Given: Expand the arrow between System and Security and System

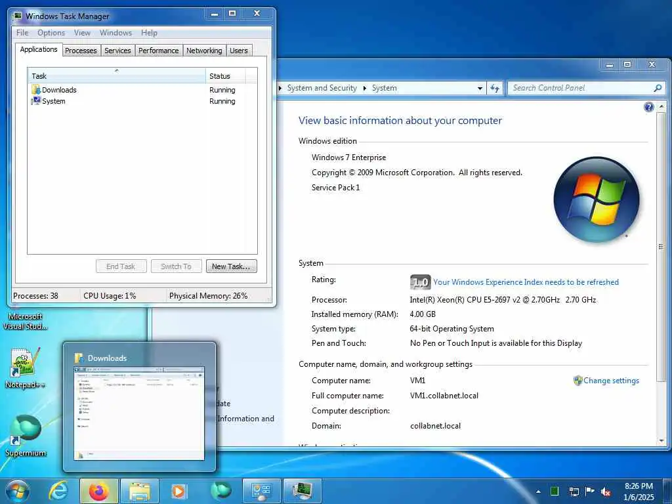Looking at the screenshot, I should point(365,88).
